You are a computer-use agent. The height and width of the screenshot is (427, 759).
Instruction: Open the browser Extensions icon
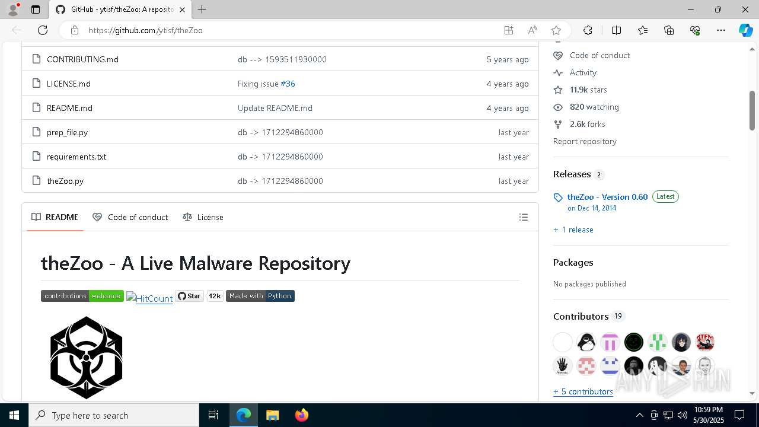pos(588,30)
